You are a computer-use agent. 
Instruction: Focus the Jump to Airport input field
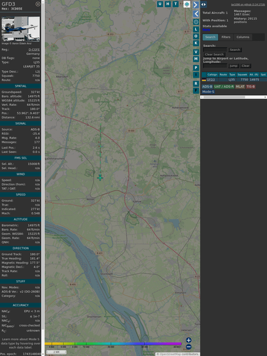215,66
